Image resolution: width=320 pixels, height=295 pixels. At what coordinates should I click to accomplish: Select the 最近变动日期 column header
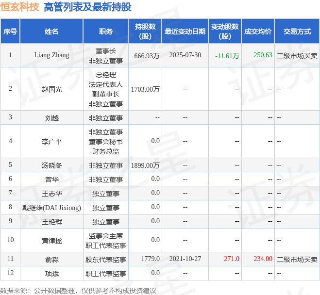(x=185, y=32)
